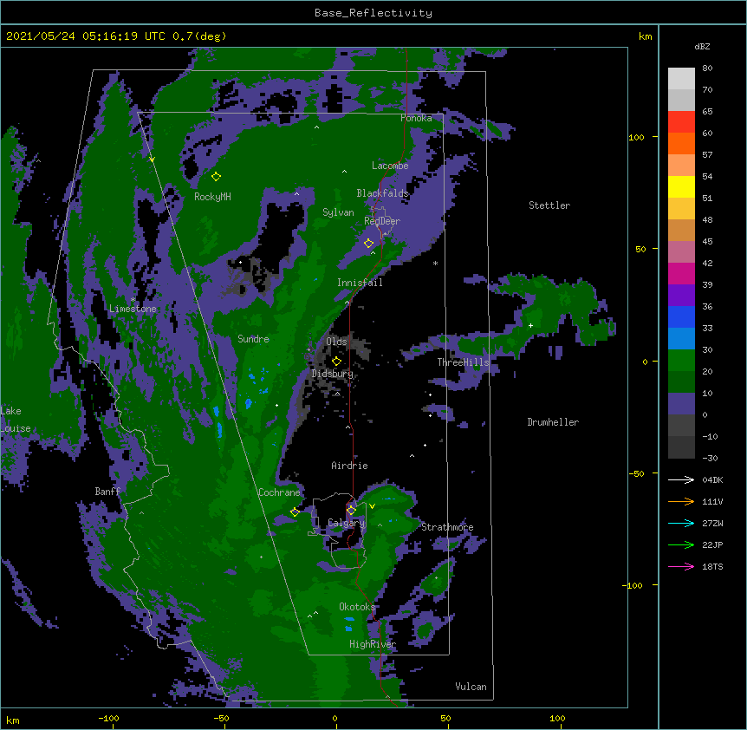Click the RedDeer city label
This screenshot has height=730, width=747.
click(x=382, y=221)
